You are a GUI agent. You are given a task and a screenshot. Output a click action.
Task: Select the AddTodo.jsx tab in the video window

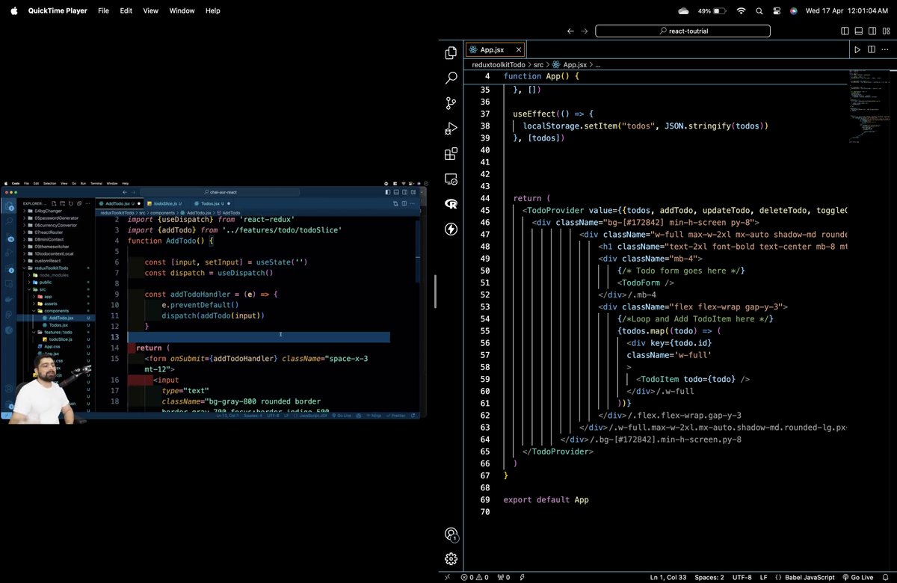pyautogui.click(x=120, y=203)
